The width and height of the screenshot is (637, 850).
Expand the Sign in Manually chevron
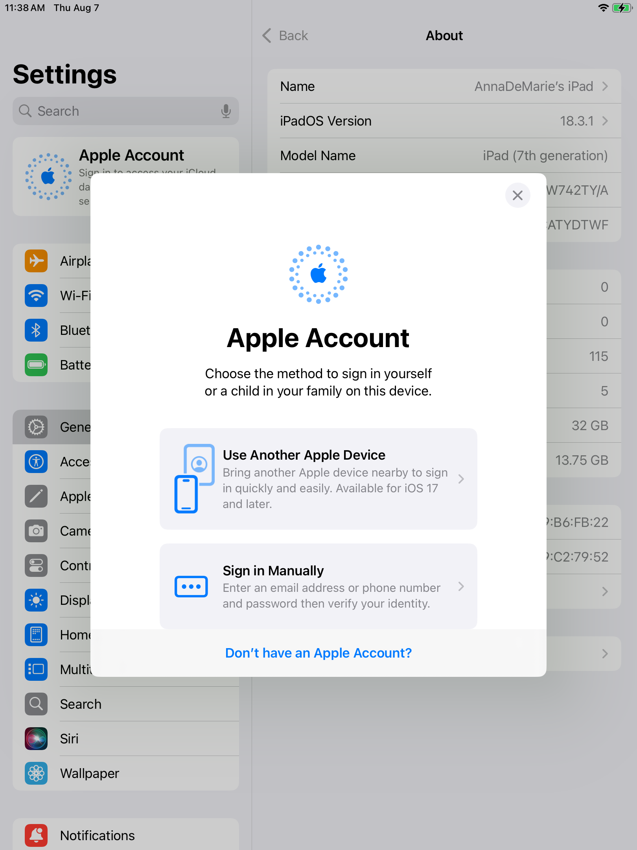click(461, 586)
